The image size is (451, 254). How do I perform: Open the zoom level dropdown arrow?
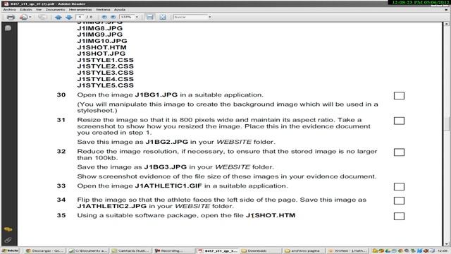[x=137, y=17]
